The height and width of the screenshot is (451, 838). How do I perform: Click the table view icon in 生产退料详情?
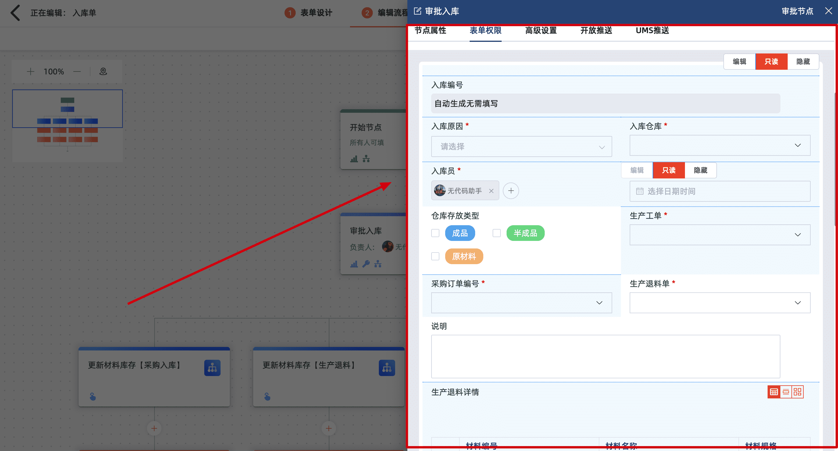[774, 392]
